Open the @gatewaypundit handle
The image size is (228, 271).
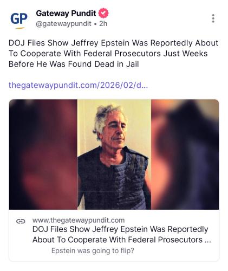(x=63, y=24)
